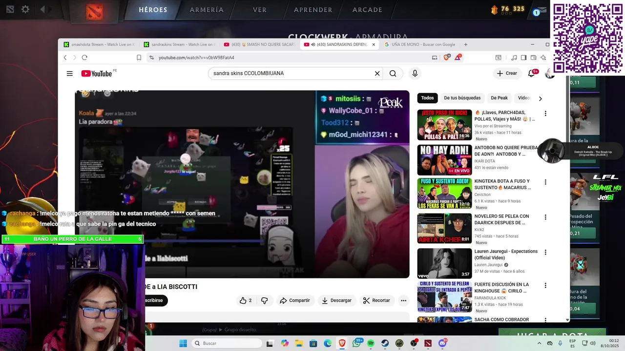
Task: Open WhatsApp from taskbar
Action: point(356,343)
